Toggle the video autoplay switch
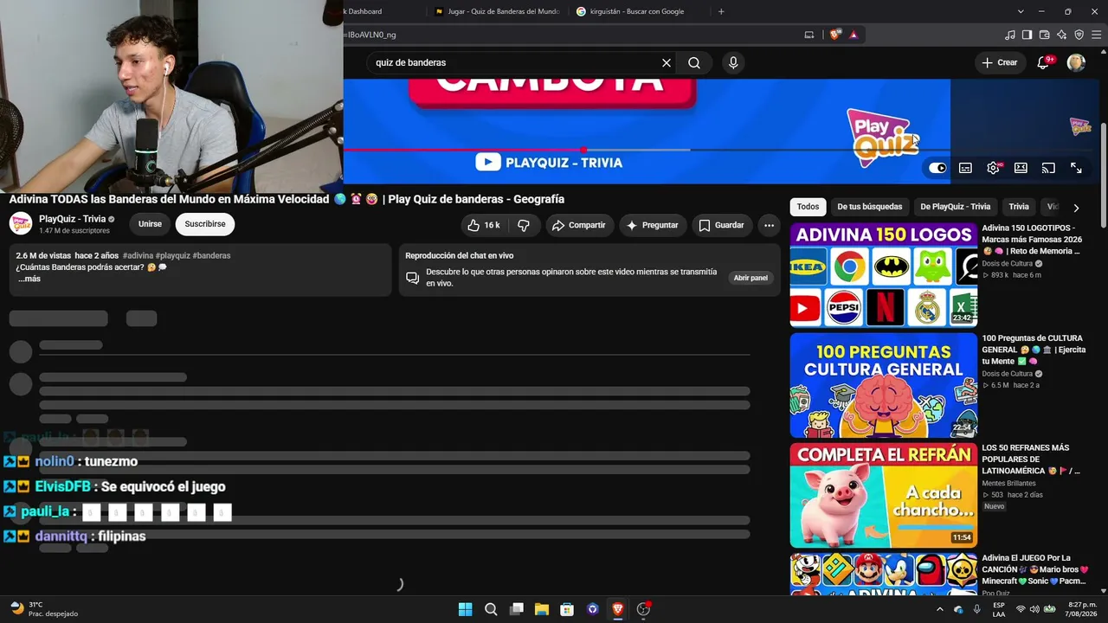This screenshot has height=623, width=1108. pos(937,168)
